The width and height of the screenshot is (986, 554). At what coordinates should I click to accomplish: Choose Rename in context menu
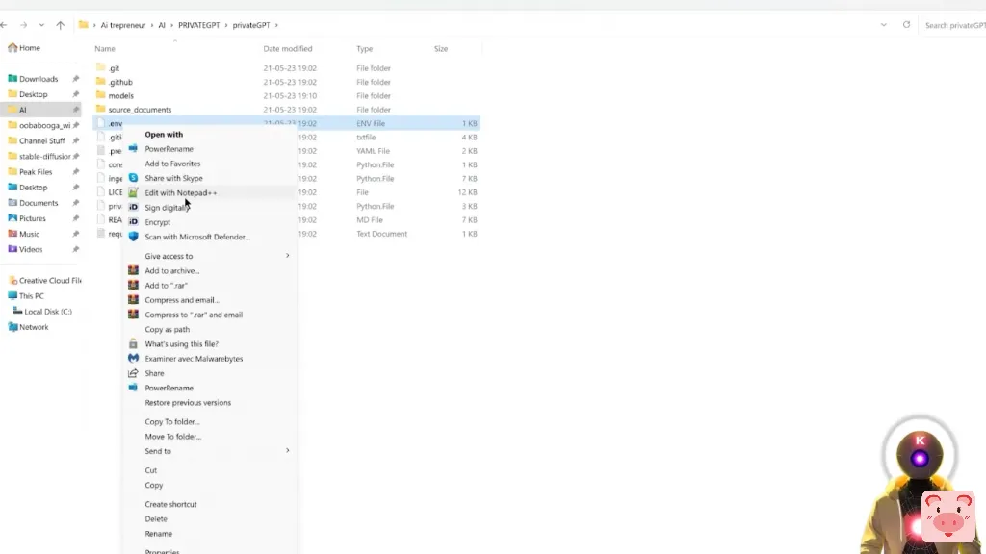pos(159,533)
